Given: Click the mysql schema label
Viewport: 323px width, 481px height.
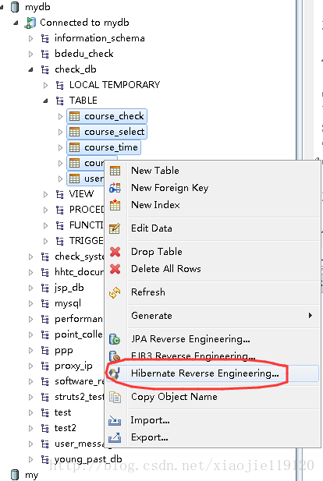Looking at the screenshot, I should click(68, 303).
